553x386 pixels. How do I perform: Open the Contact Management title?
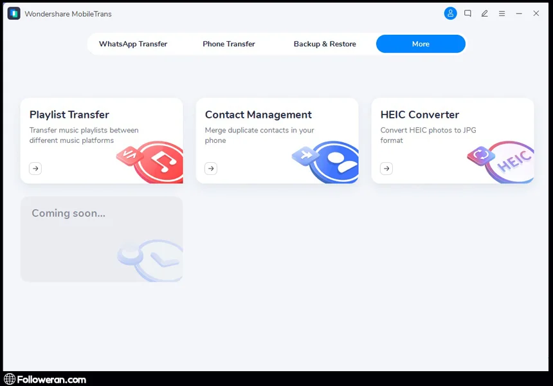click(258, 115)
